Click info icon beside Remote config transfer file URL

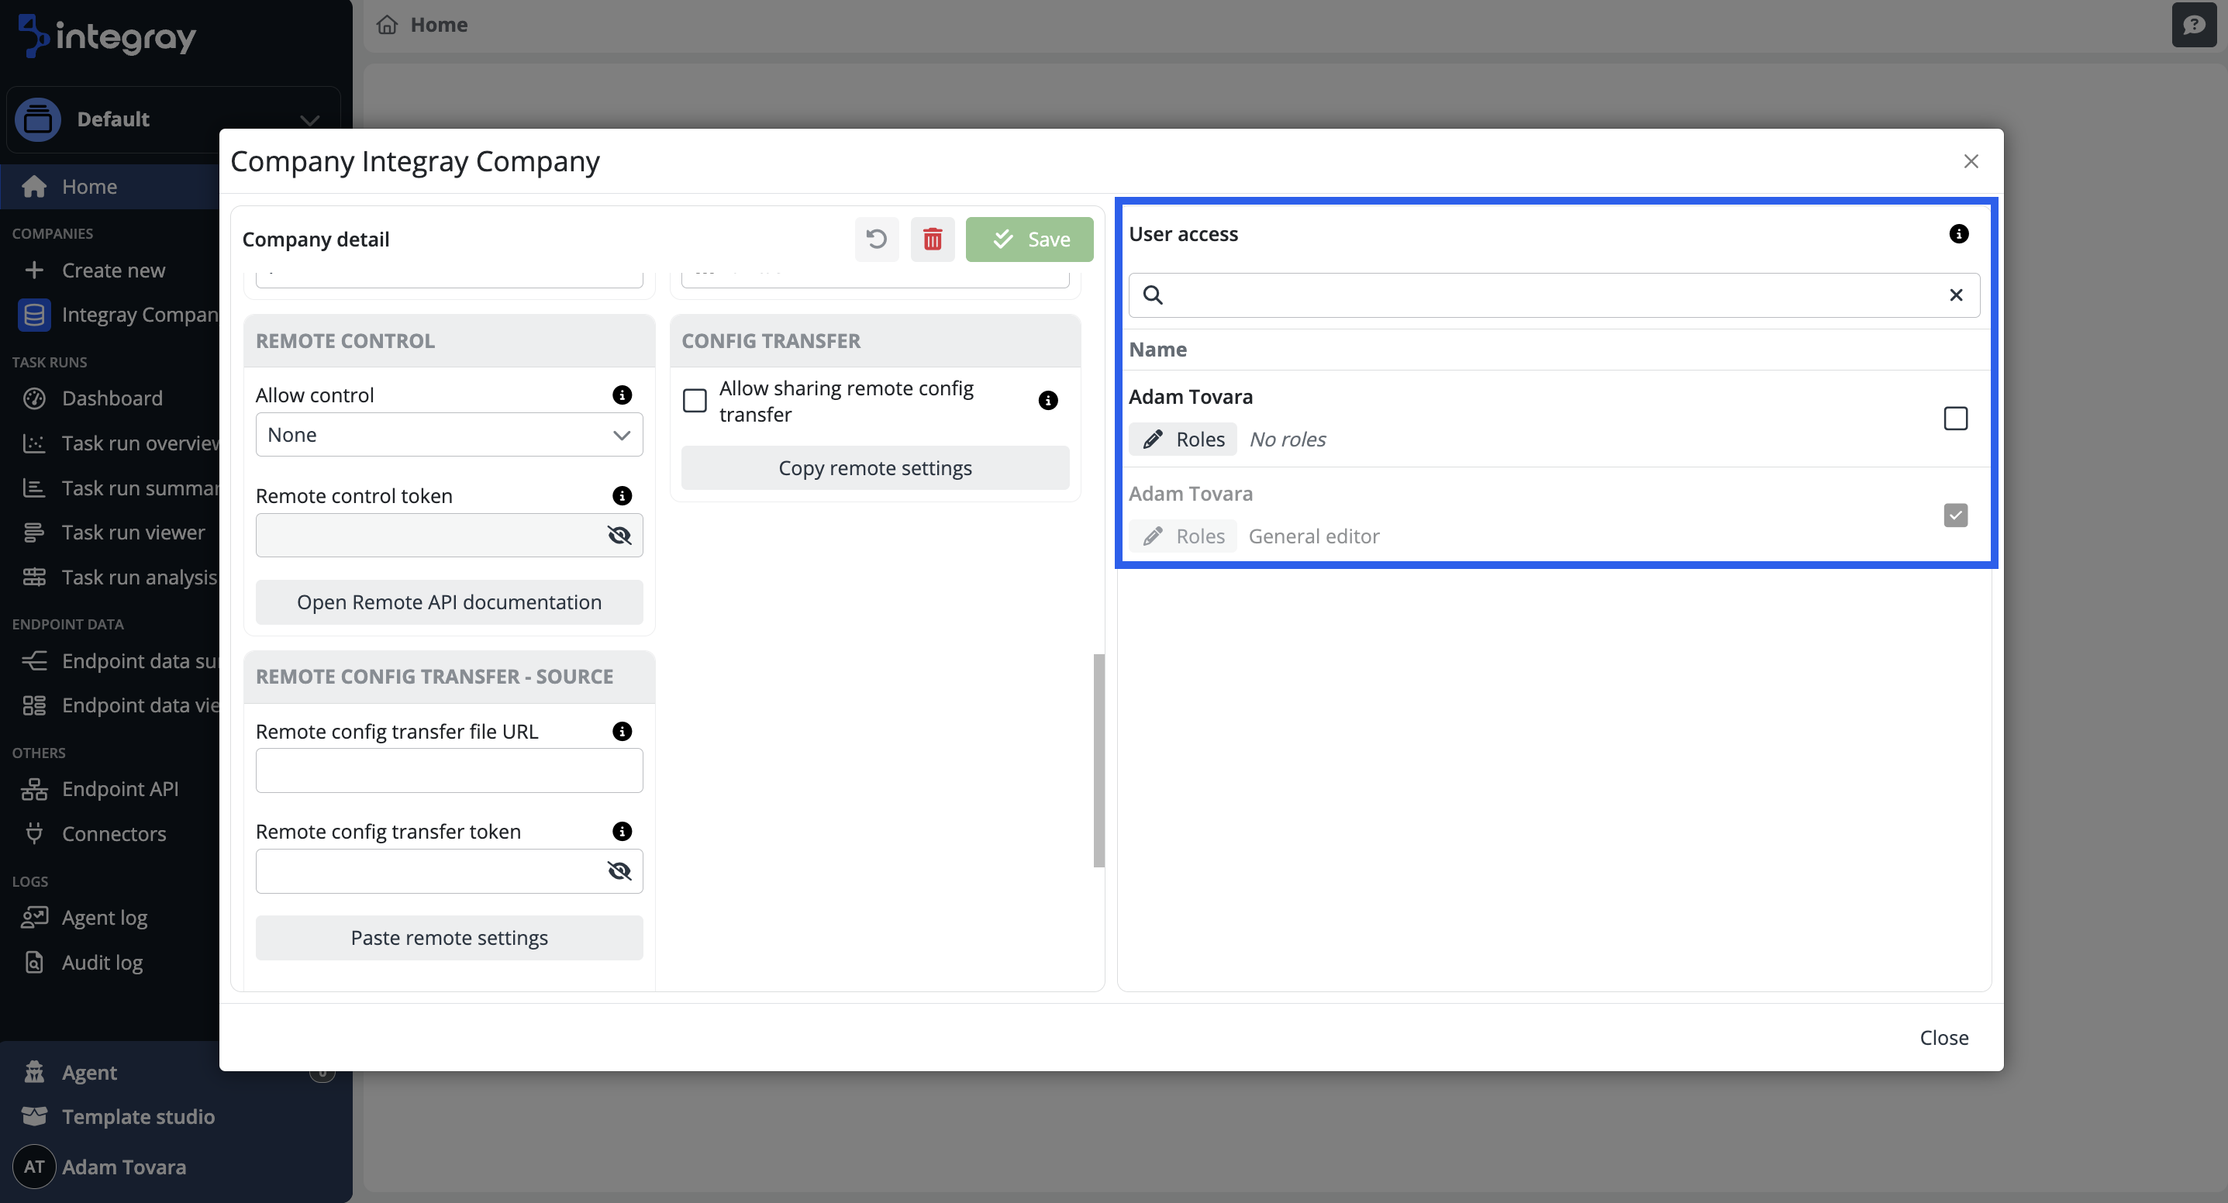(x=621, y=732)
